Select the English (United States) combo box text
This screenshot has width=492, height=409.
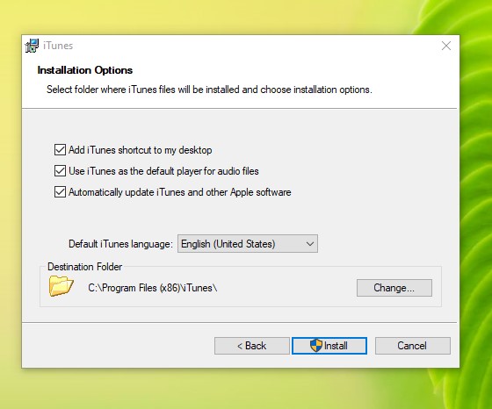click(228, 244)
